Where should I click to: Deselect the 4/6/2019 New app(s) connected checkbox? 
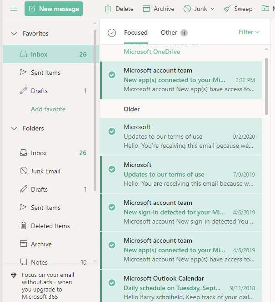point(112,245)
